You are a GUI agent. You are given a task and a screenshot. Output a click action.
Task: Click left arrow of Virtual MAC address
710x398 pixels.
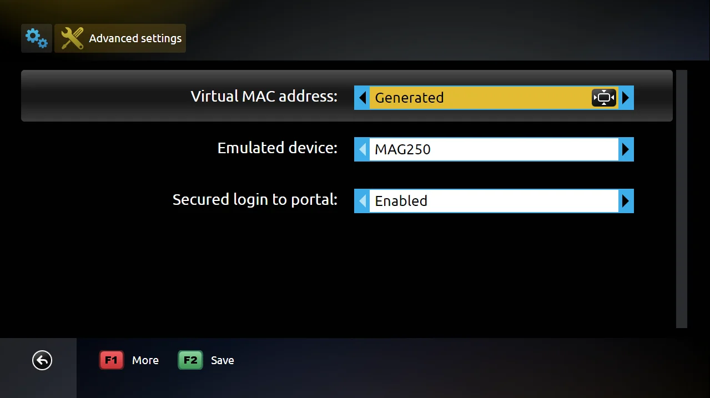362,98
